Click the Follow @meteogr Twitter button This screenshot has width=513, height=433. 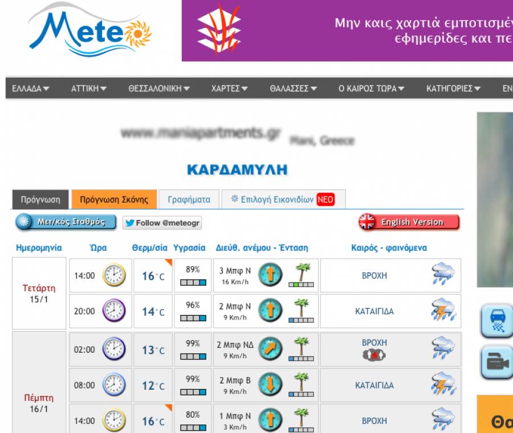[162, 223]
